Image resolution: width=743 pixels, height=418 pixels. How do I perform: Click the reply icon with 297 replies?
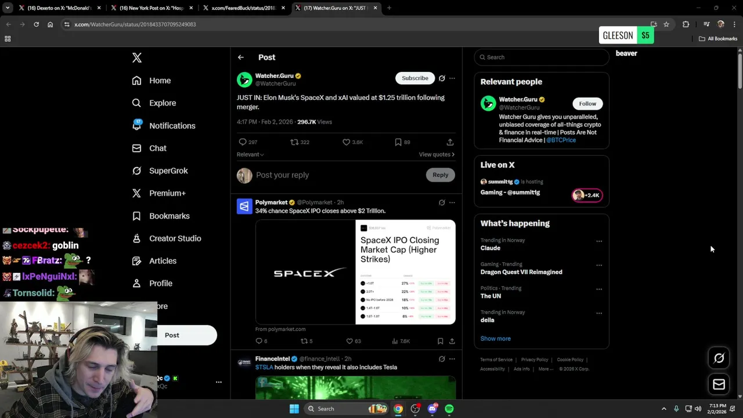(x=248, y=142)
